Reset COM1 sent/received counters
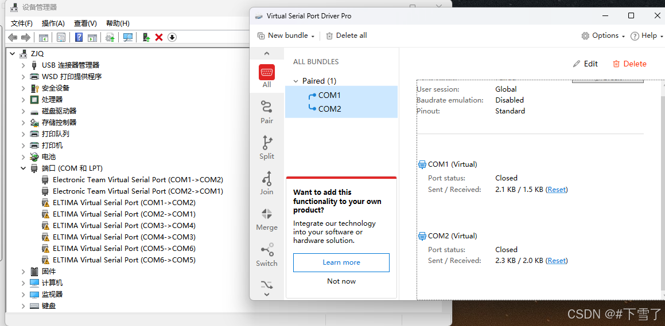The width and height of the screenshot is (665, 326). point(557,190)
